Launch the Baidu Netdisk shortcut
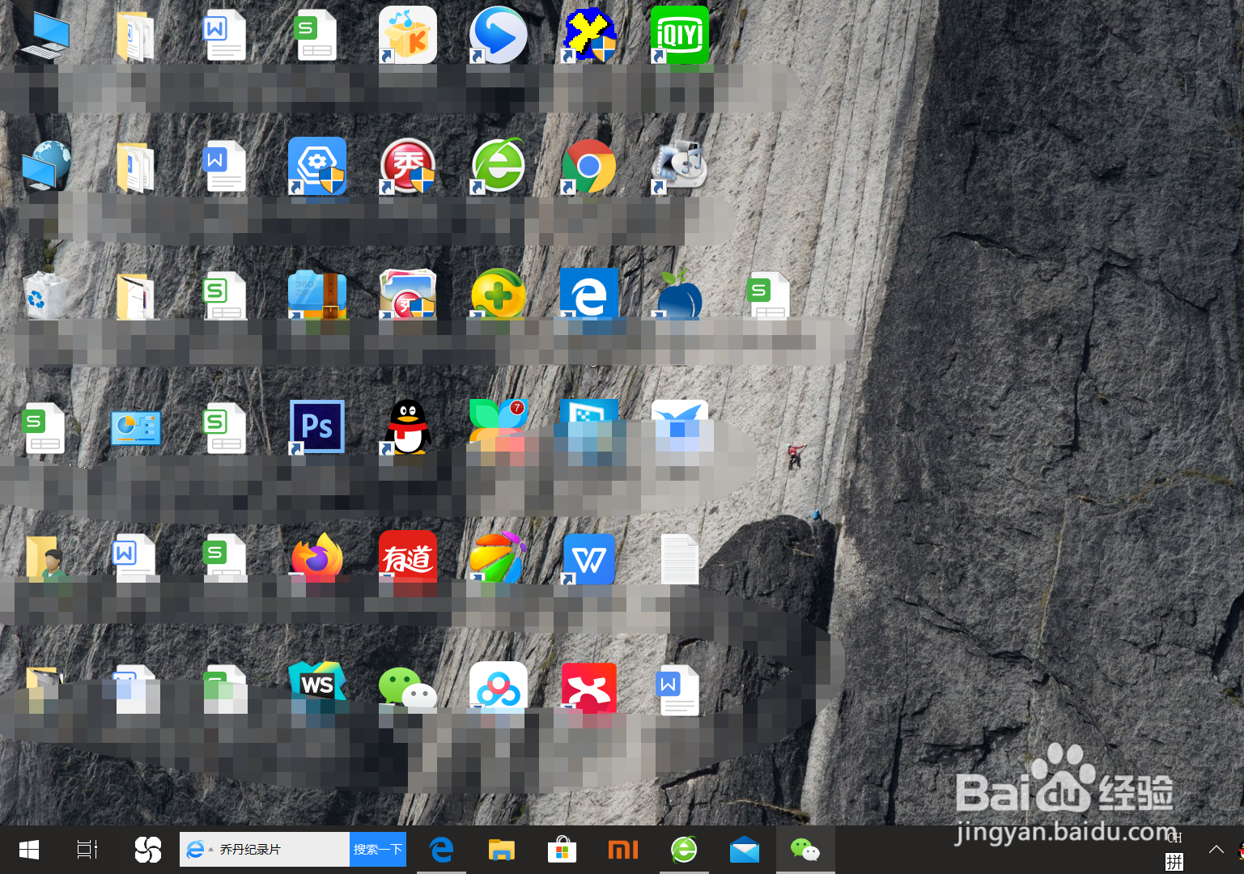Viewport: 1244px width, 874px height. click(499, 688)
